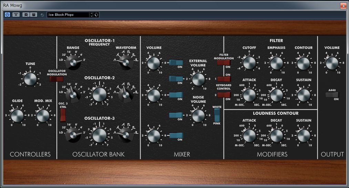Flip the WHITE/PINK noise switch
This screenshot has height=188, width=349.
click(x=217, y=115)
